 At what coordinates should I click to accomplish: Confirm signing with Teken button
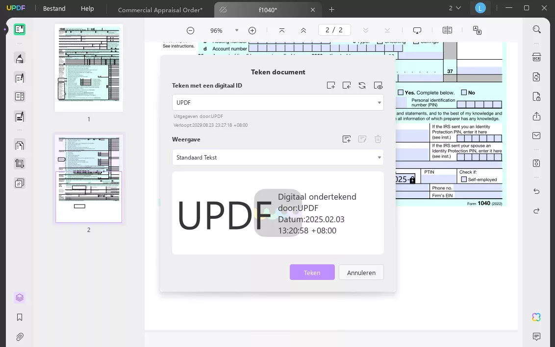[312, 273]
